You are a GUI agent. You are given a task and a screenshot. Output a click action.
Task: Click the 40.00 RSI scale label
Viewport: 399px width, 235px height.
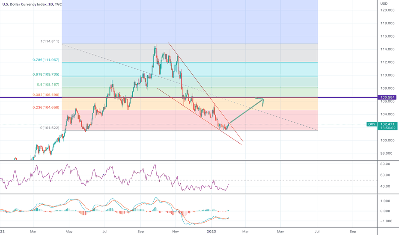[x=385, y=186]
